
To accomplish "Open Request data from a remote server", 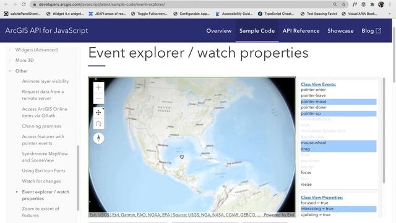I will pos(43,95).
